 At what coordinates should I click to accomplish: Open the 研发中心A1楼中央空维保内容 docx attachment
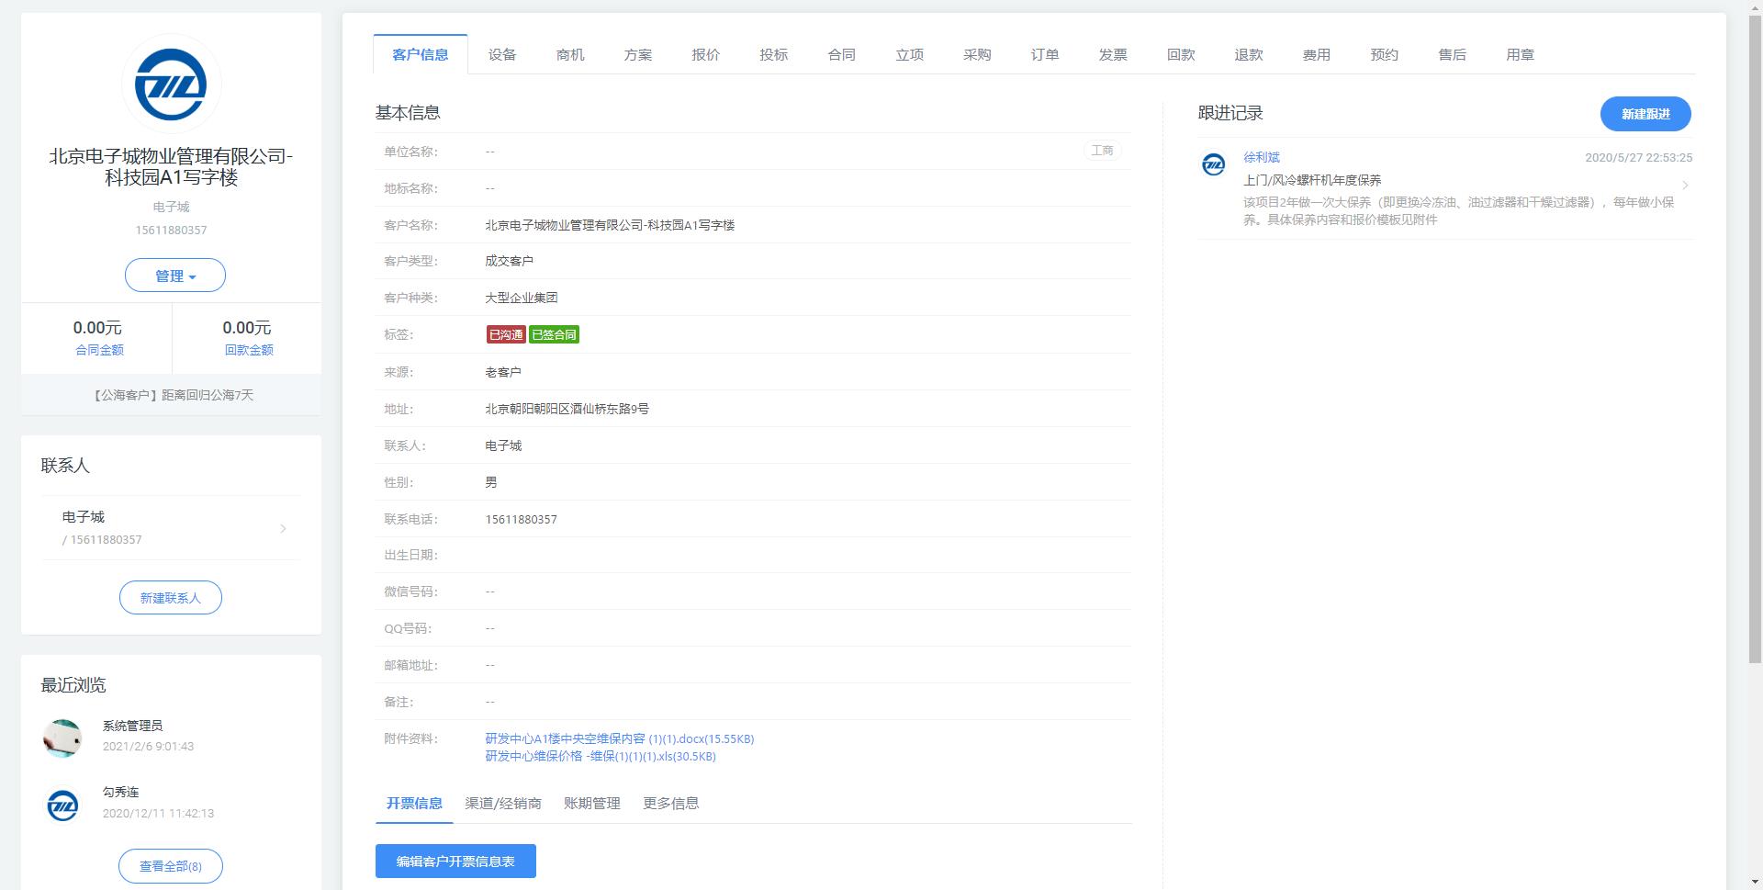click(x=619, y=738)
